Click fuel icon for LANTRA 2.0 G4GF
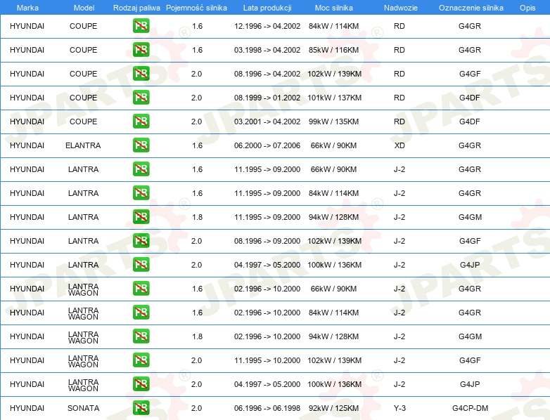 coord(141,241)
